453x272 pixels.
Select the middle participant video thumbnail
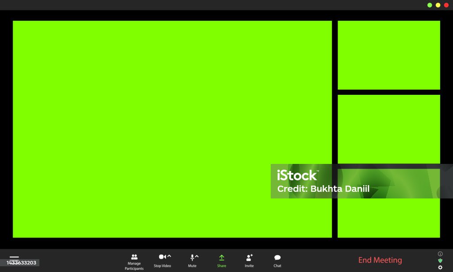[389, 129]
